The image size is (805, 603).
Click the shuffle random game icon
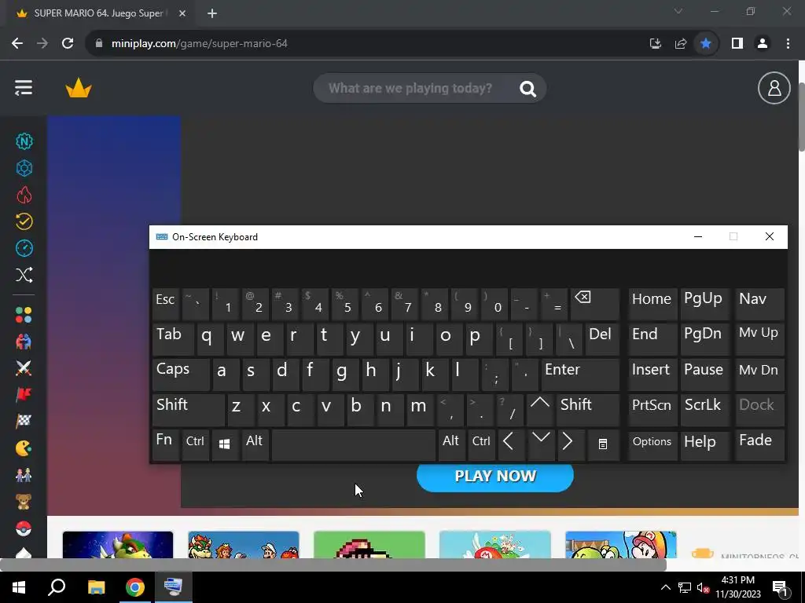(x=24, y=275)
